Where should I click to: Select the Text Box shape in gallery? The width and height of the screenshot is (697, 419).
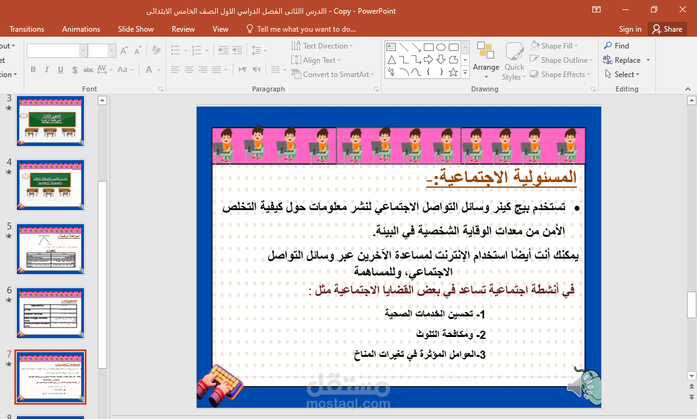(x=391, y=47)
